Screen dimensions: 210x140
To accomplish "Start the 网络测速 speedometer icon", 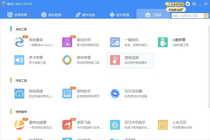I will tap(19, 93).
